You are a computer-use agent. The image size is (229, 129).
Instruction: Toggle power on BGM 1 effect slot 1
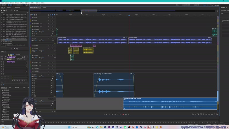click(x=34, y=81)
